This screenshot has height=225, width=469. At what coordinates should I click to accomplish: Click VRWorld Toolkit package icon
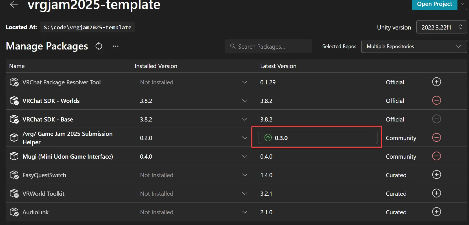[14, 193]
